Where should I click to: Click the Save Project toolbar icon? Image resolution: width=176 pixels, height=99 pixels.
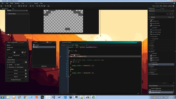10,6
